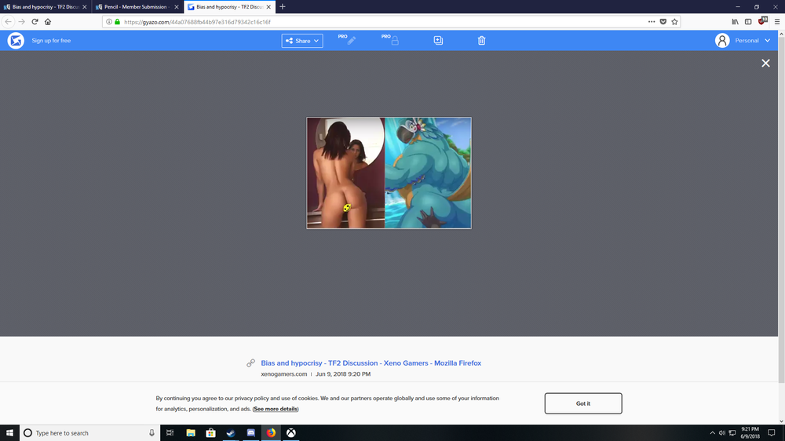
Task: Click the Jun 9, 2018 9:20 PM timestamp
Action: click(x=343, y=374)
